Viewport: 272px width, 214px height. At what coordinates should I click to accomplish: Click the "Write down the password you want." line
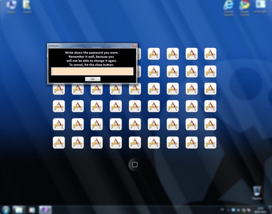[91, 53]
